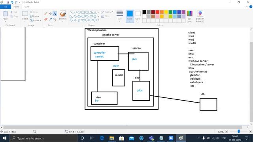
Task: Open Paint Help question mark
Action: pyautogui.click(x=251, y=7)
